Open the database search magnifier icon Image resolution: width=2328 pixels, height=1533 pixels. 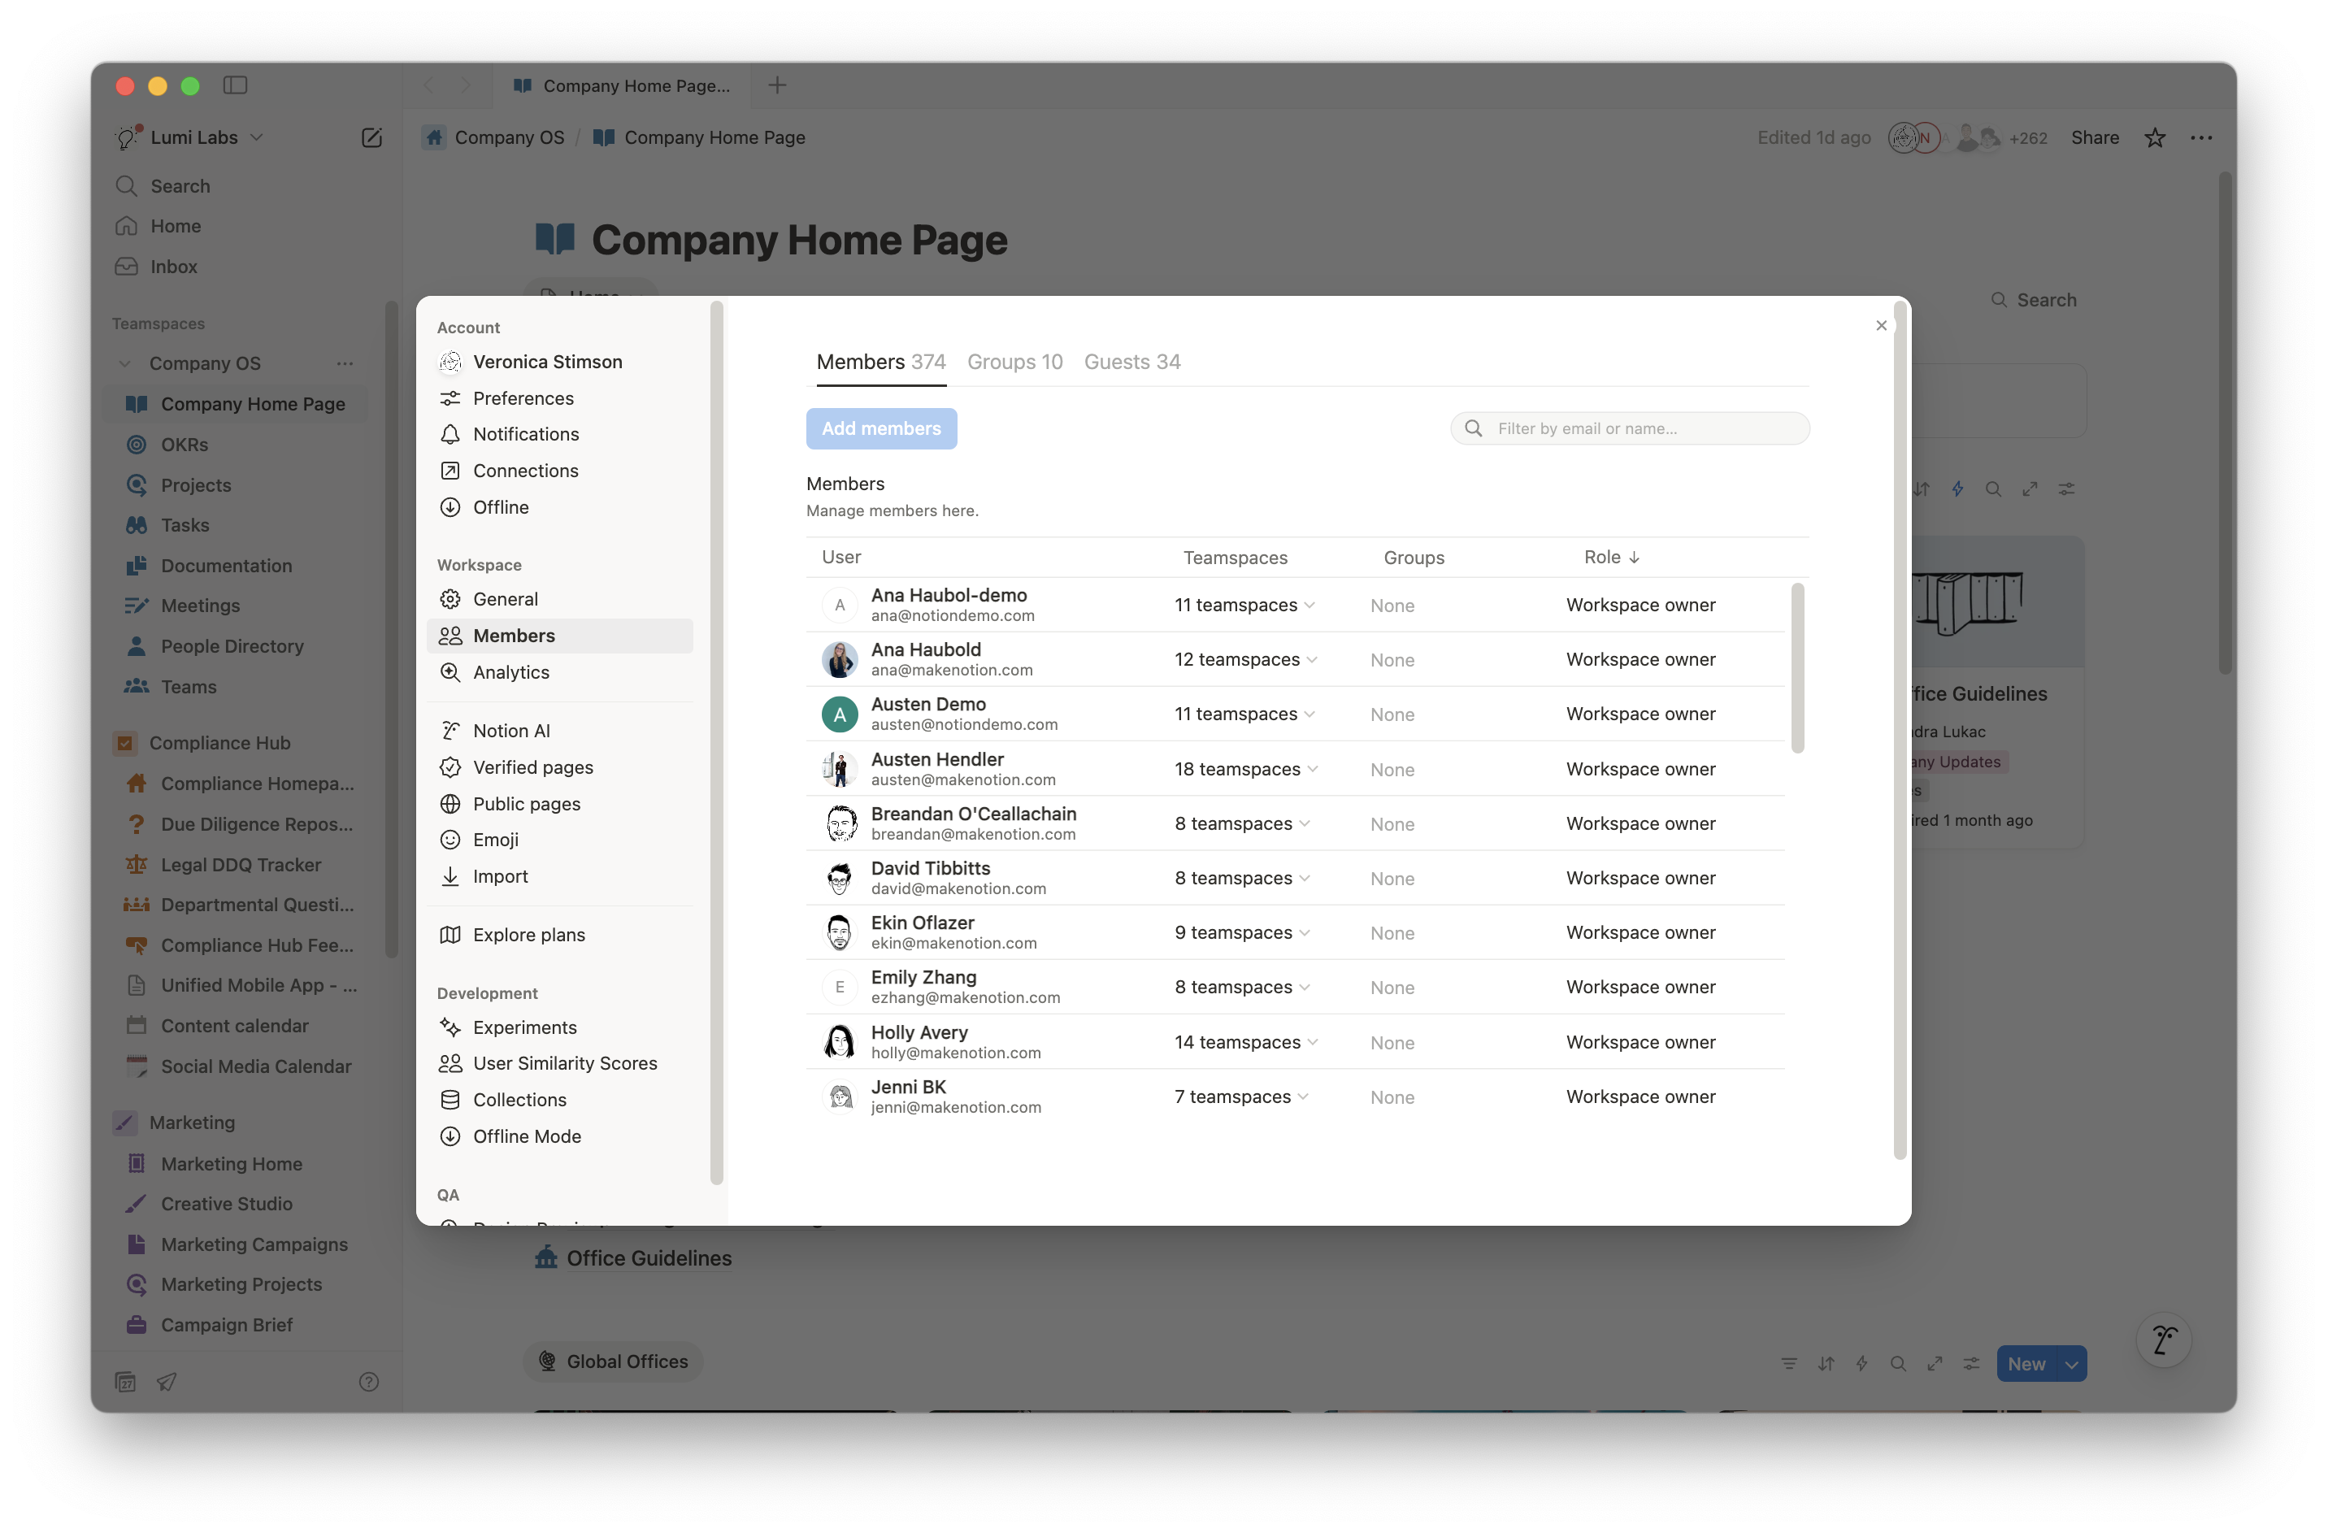1993,489
